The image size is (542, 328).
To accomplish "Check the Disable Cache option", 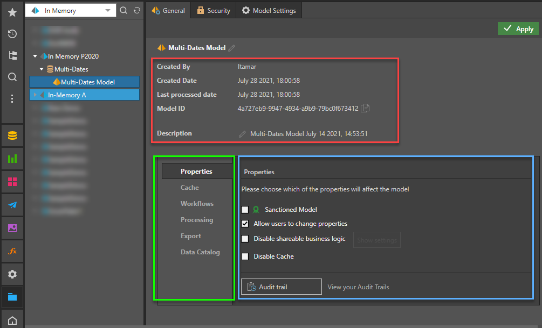I will (245, 256).
